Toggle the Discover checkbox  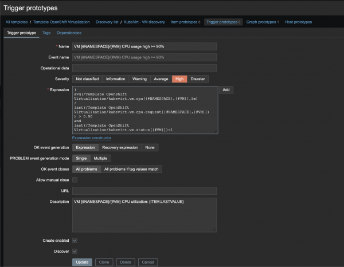pos(75,251)
